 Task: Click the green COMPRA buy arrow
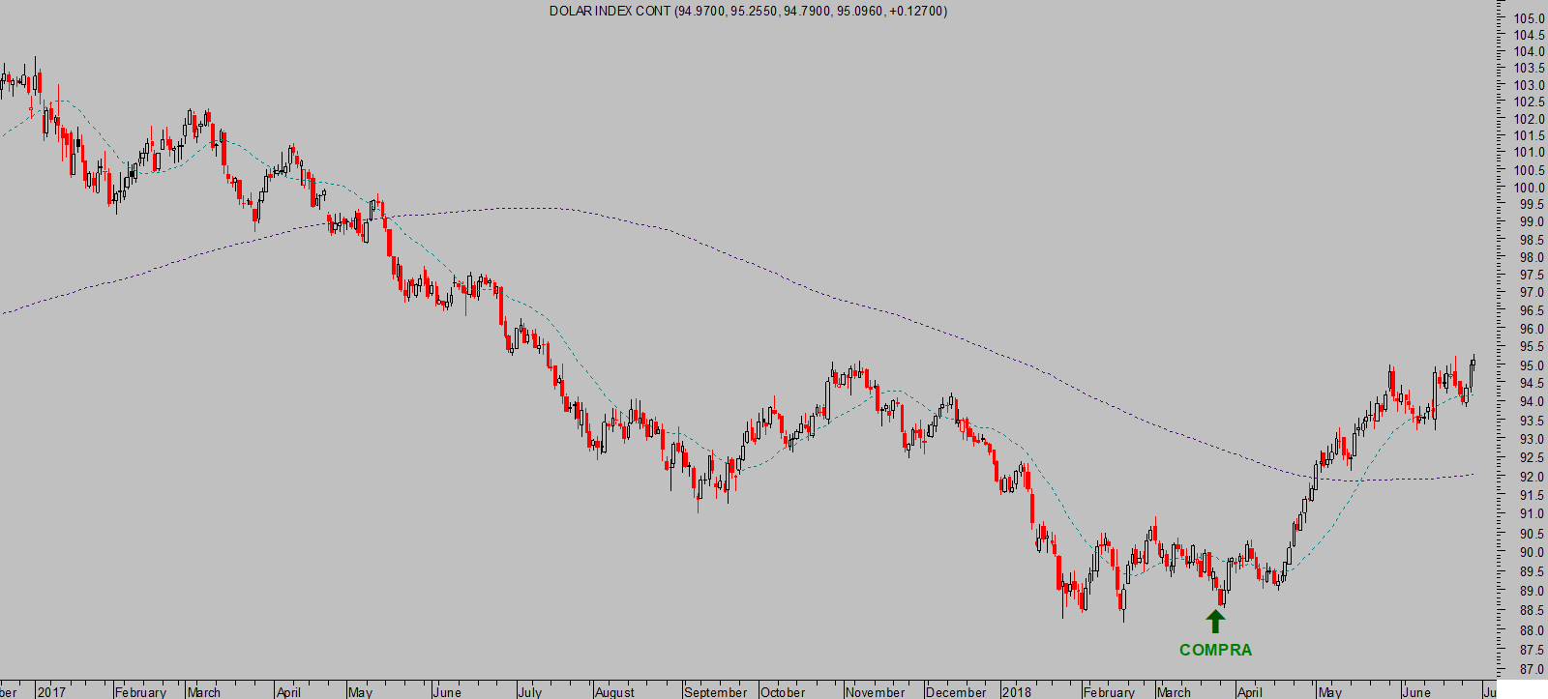1215,622
